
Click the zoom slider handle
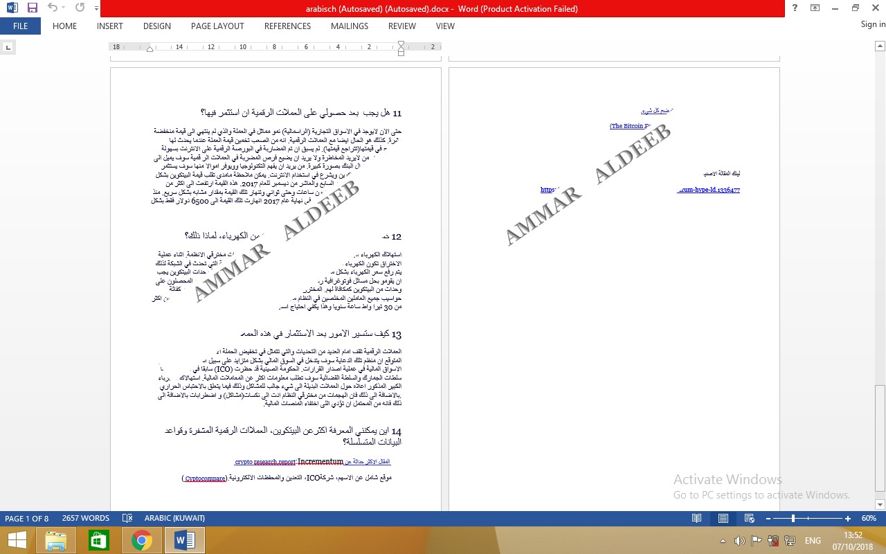793,519
